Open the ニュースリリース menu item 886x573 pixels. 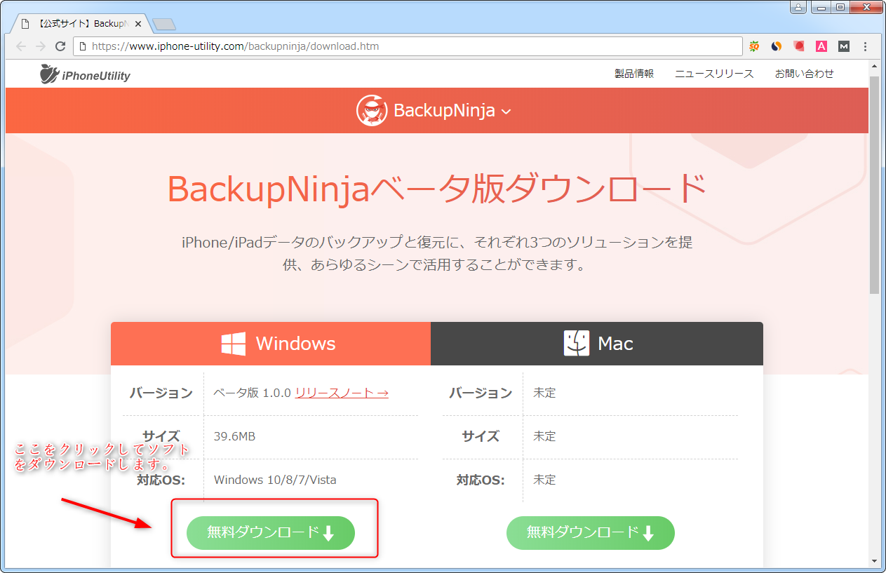[714, 74]
